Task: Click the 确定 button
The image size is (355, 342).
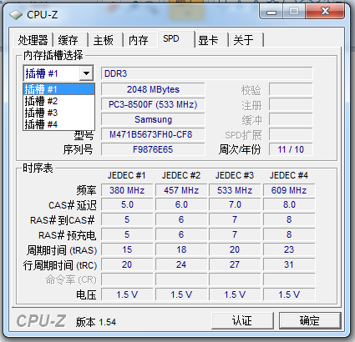Action: point(310,320)
